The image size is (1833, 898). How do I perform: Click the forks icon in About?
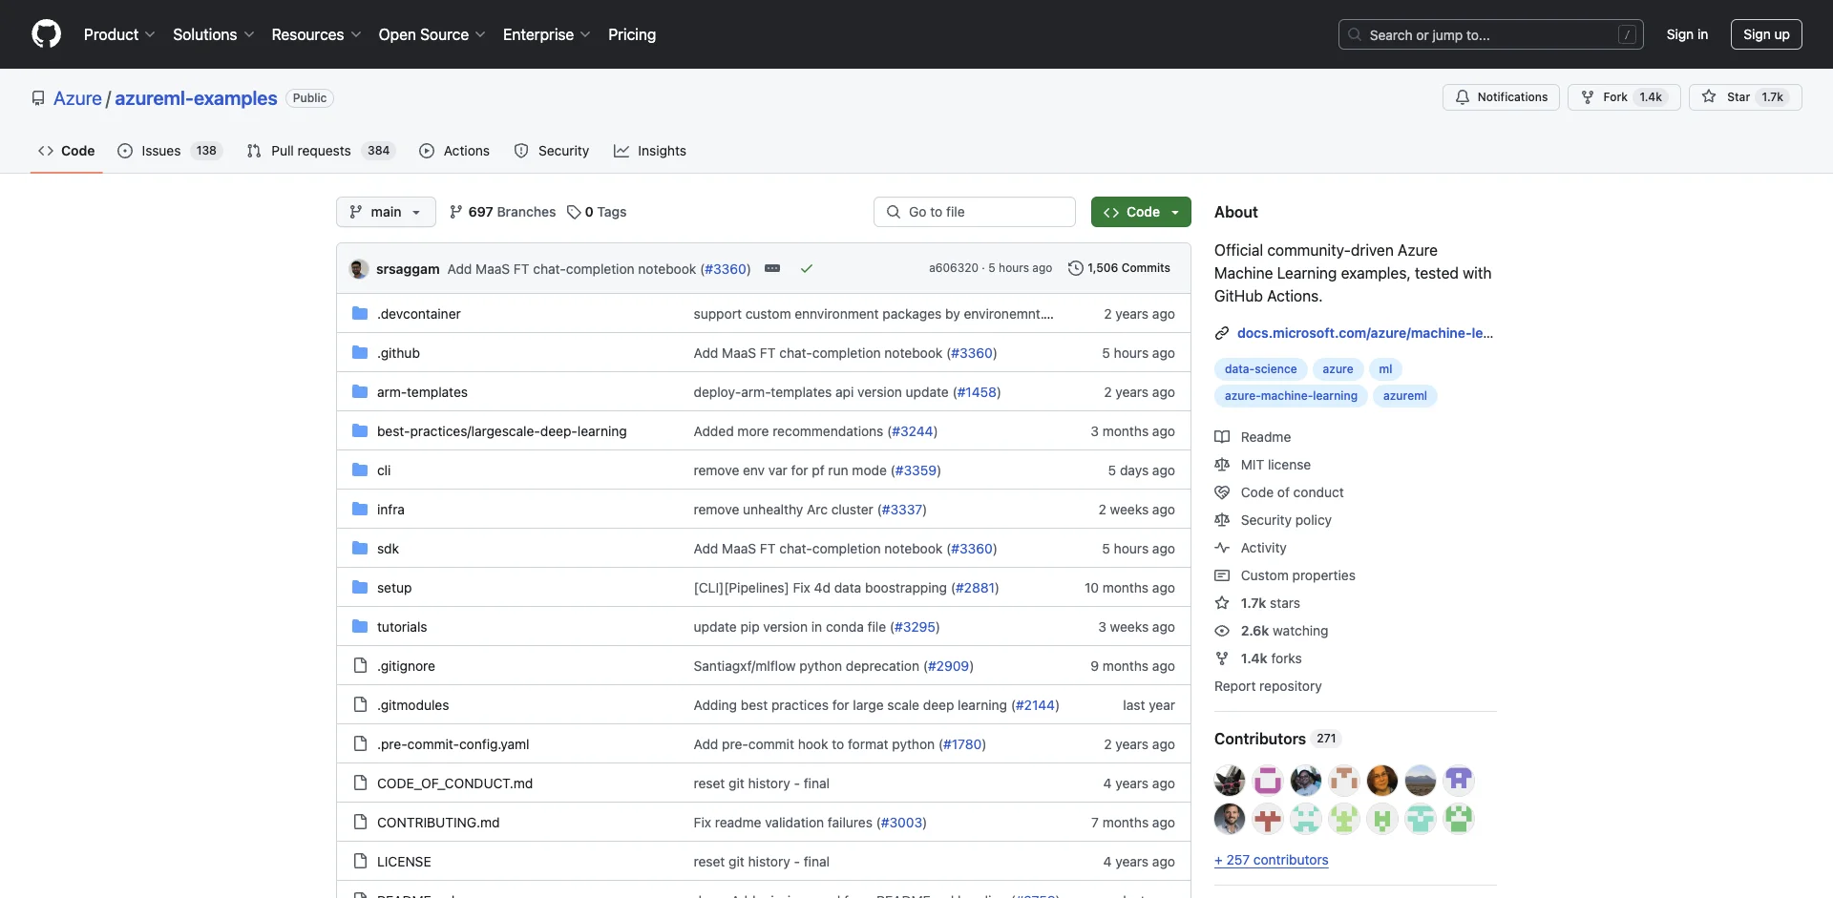point(1222,658)
